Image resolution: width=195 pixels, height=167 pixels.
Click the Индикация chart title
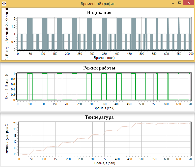click(x=99, y=13)
